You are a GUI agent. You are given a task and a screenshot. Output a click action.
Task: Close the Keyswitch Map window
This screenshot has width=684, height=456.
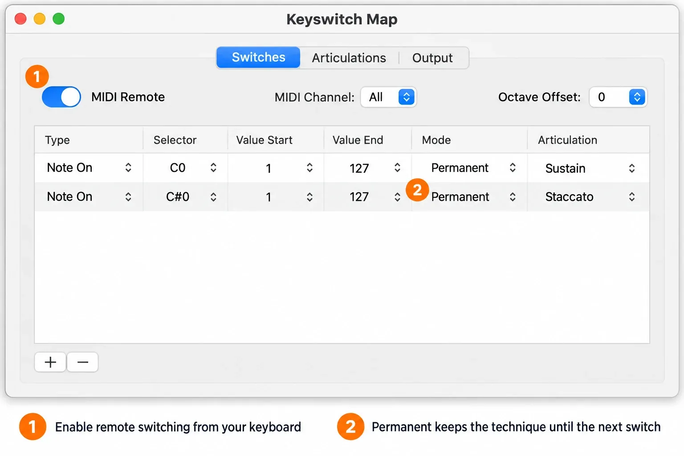coord(20,19)
